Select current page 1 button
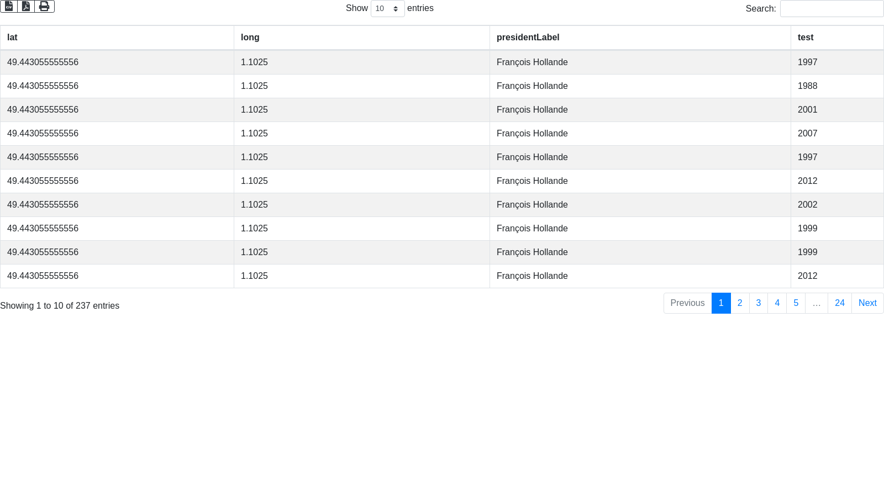The height and width of the screenshot is (497, 884). coord(721,303)
